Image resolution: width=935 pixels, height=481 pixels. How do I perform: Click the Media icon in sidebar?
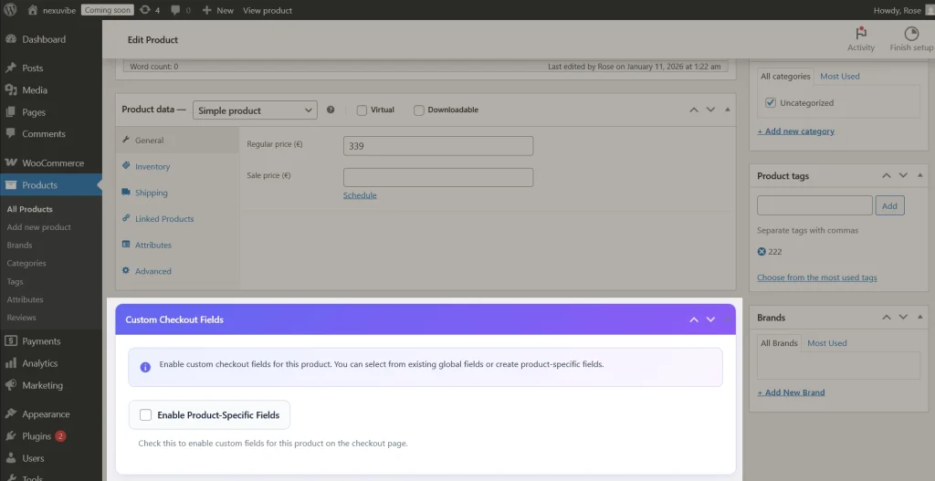point(11,90)
